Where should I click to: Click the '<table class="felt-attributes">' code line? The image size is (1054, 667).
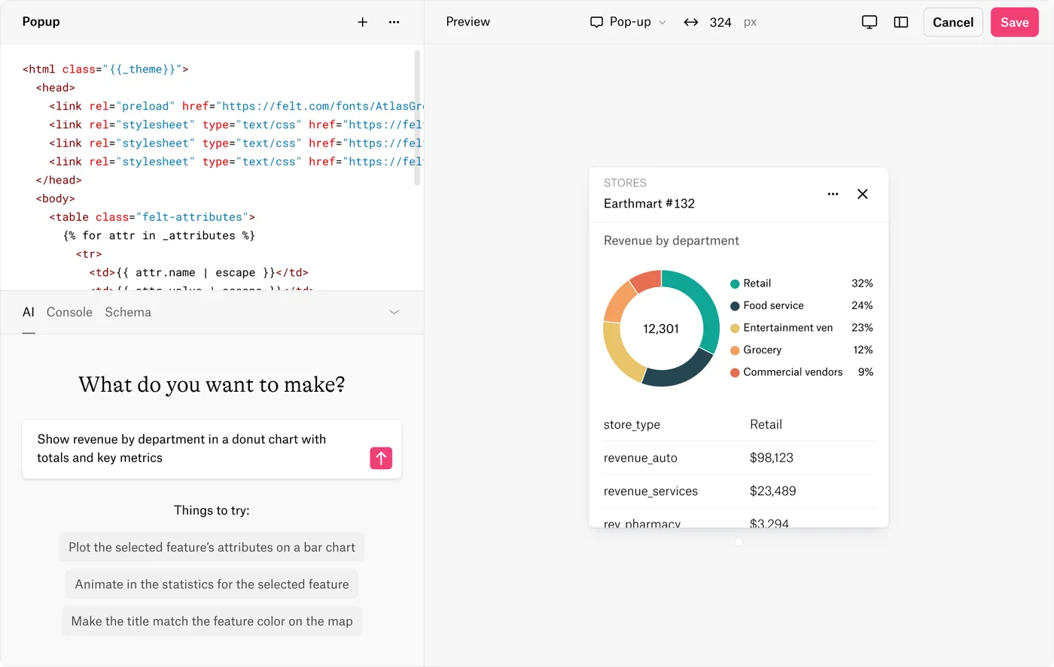pyautogui.click(x=152, y=217)
